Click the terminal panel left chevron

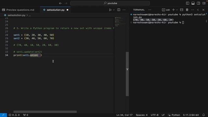point(198,10)
